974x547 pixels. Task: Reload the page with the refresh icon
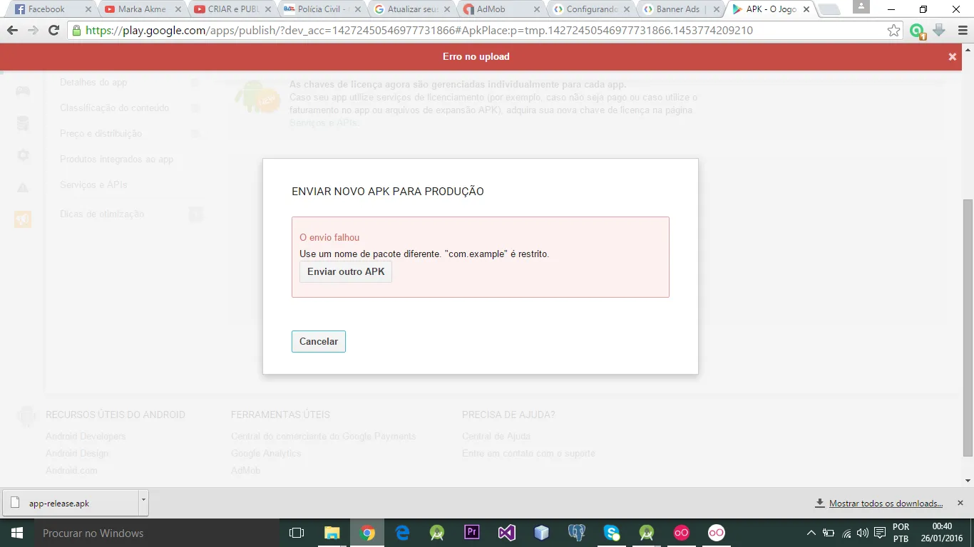(x=53, y=31)
